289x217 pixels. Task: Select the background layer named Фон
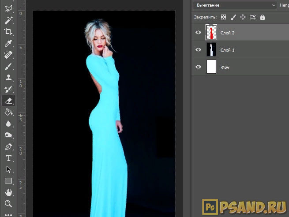pyautogui.click(x=240, y=67)
